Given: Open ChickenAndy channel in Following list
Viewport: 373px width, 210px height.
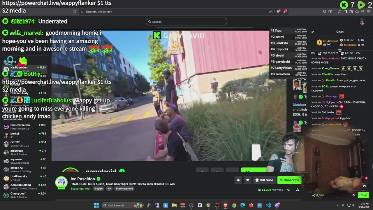Looking at the screenshot, I should tap(26, 94).
